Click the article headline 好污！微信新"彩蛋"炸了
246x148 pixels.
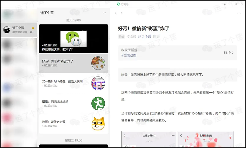click(x=144, y=29)
